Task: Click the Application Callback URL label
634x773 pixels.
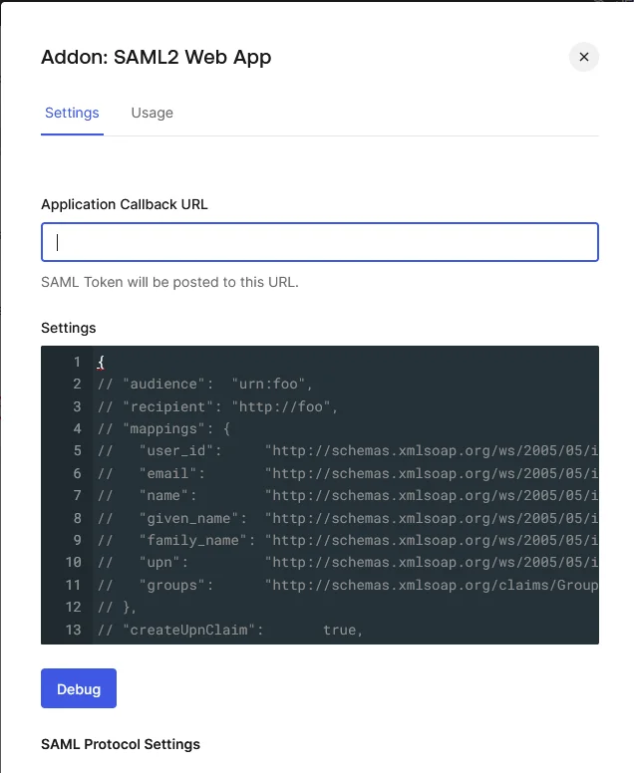Action: [x=125, y=204]
